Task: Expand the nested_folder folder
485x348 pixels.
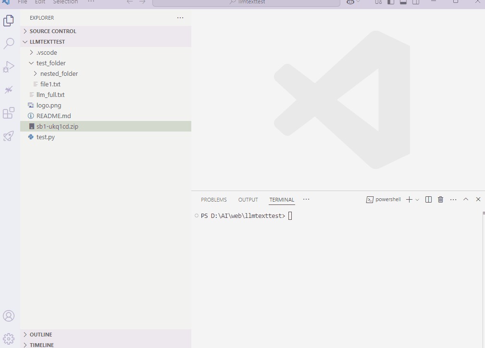Action: click(106, 73)
